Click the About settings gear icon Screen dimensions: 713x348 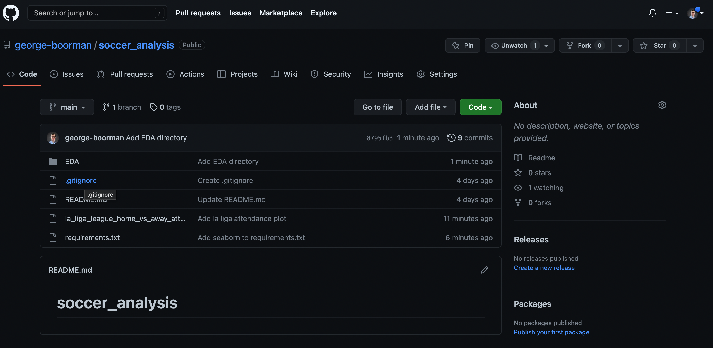click(x=662, y=105)
